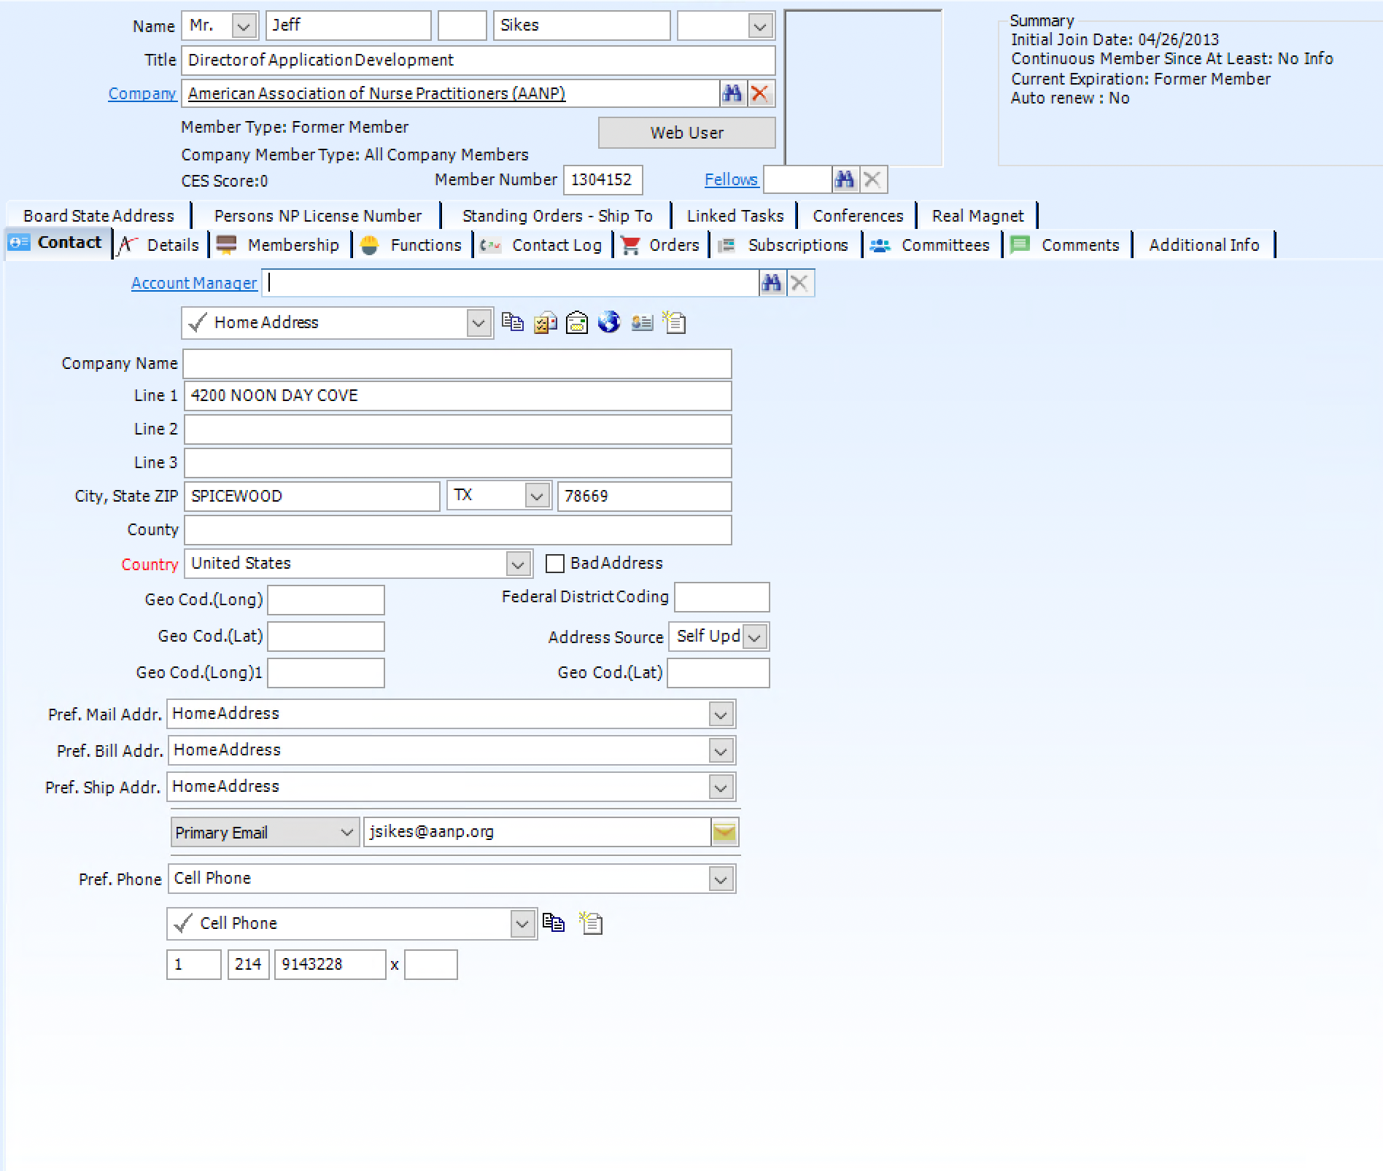Open the Company lookup binoculars search

coord(733,93)
